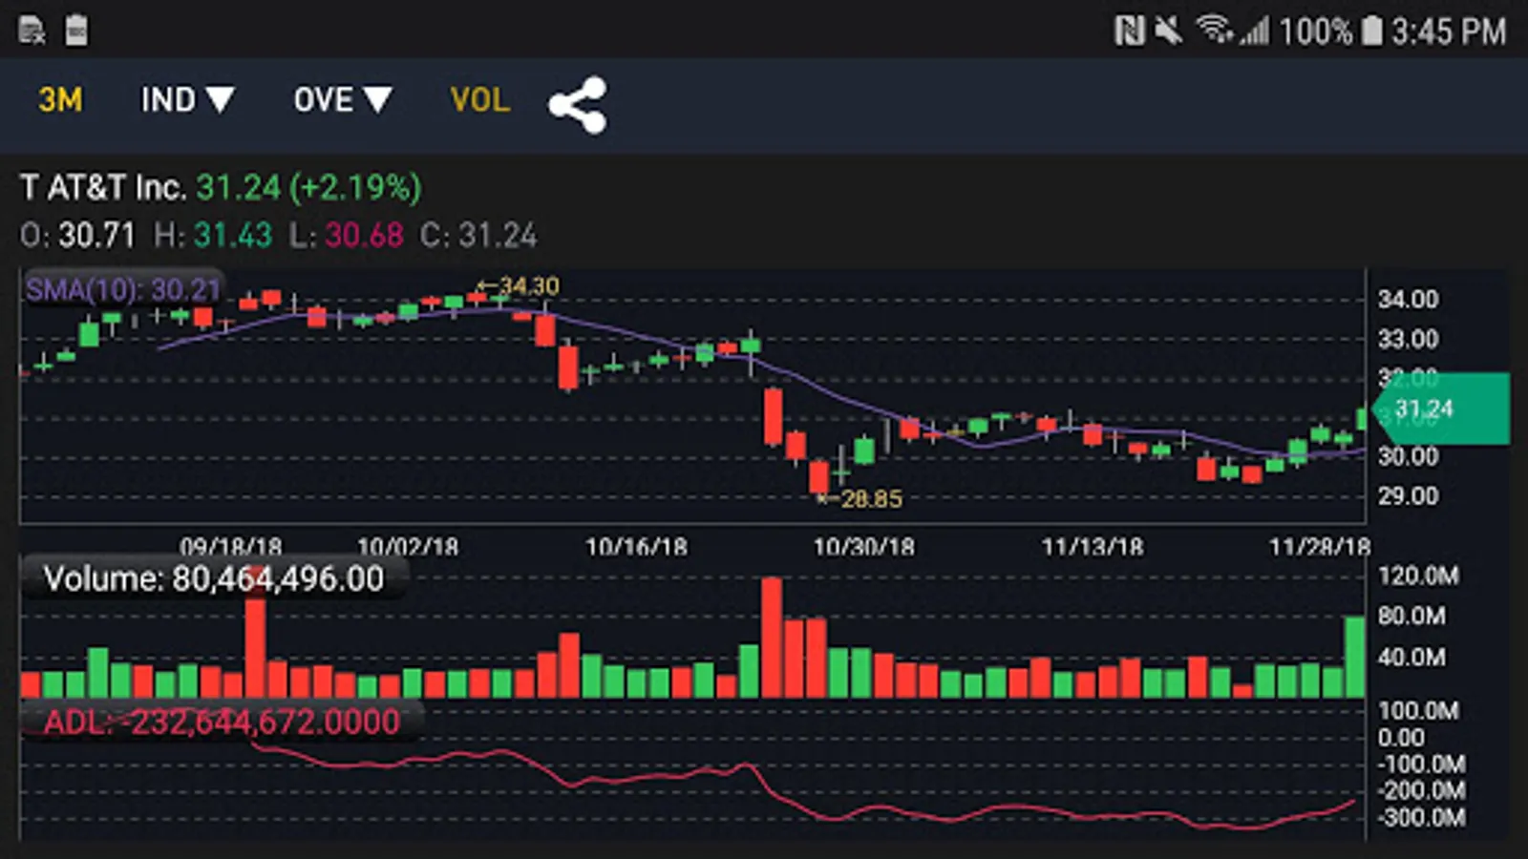The height and width of the screenshot is (859, 1528).
Task: Expand the OVE overlays dropdown
Action: click(343, 100)
